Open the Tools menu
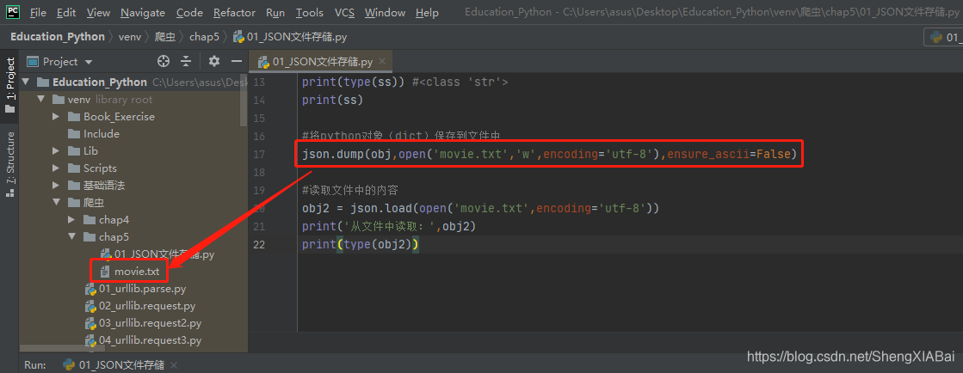 coord(310,12)
